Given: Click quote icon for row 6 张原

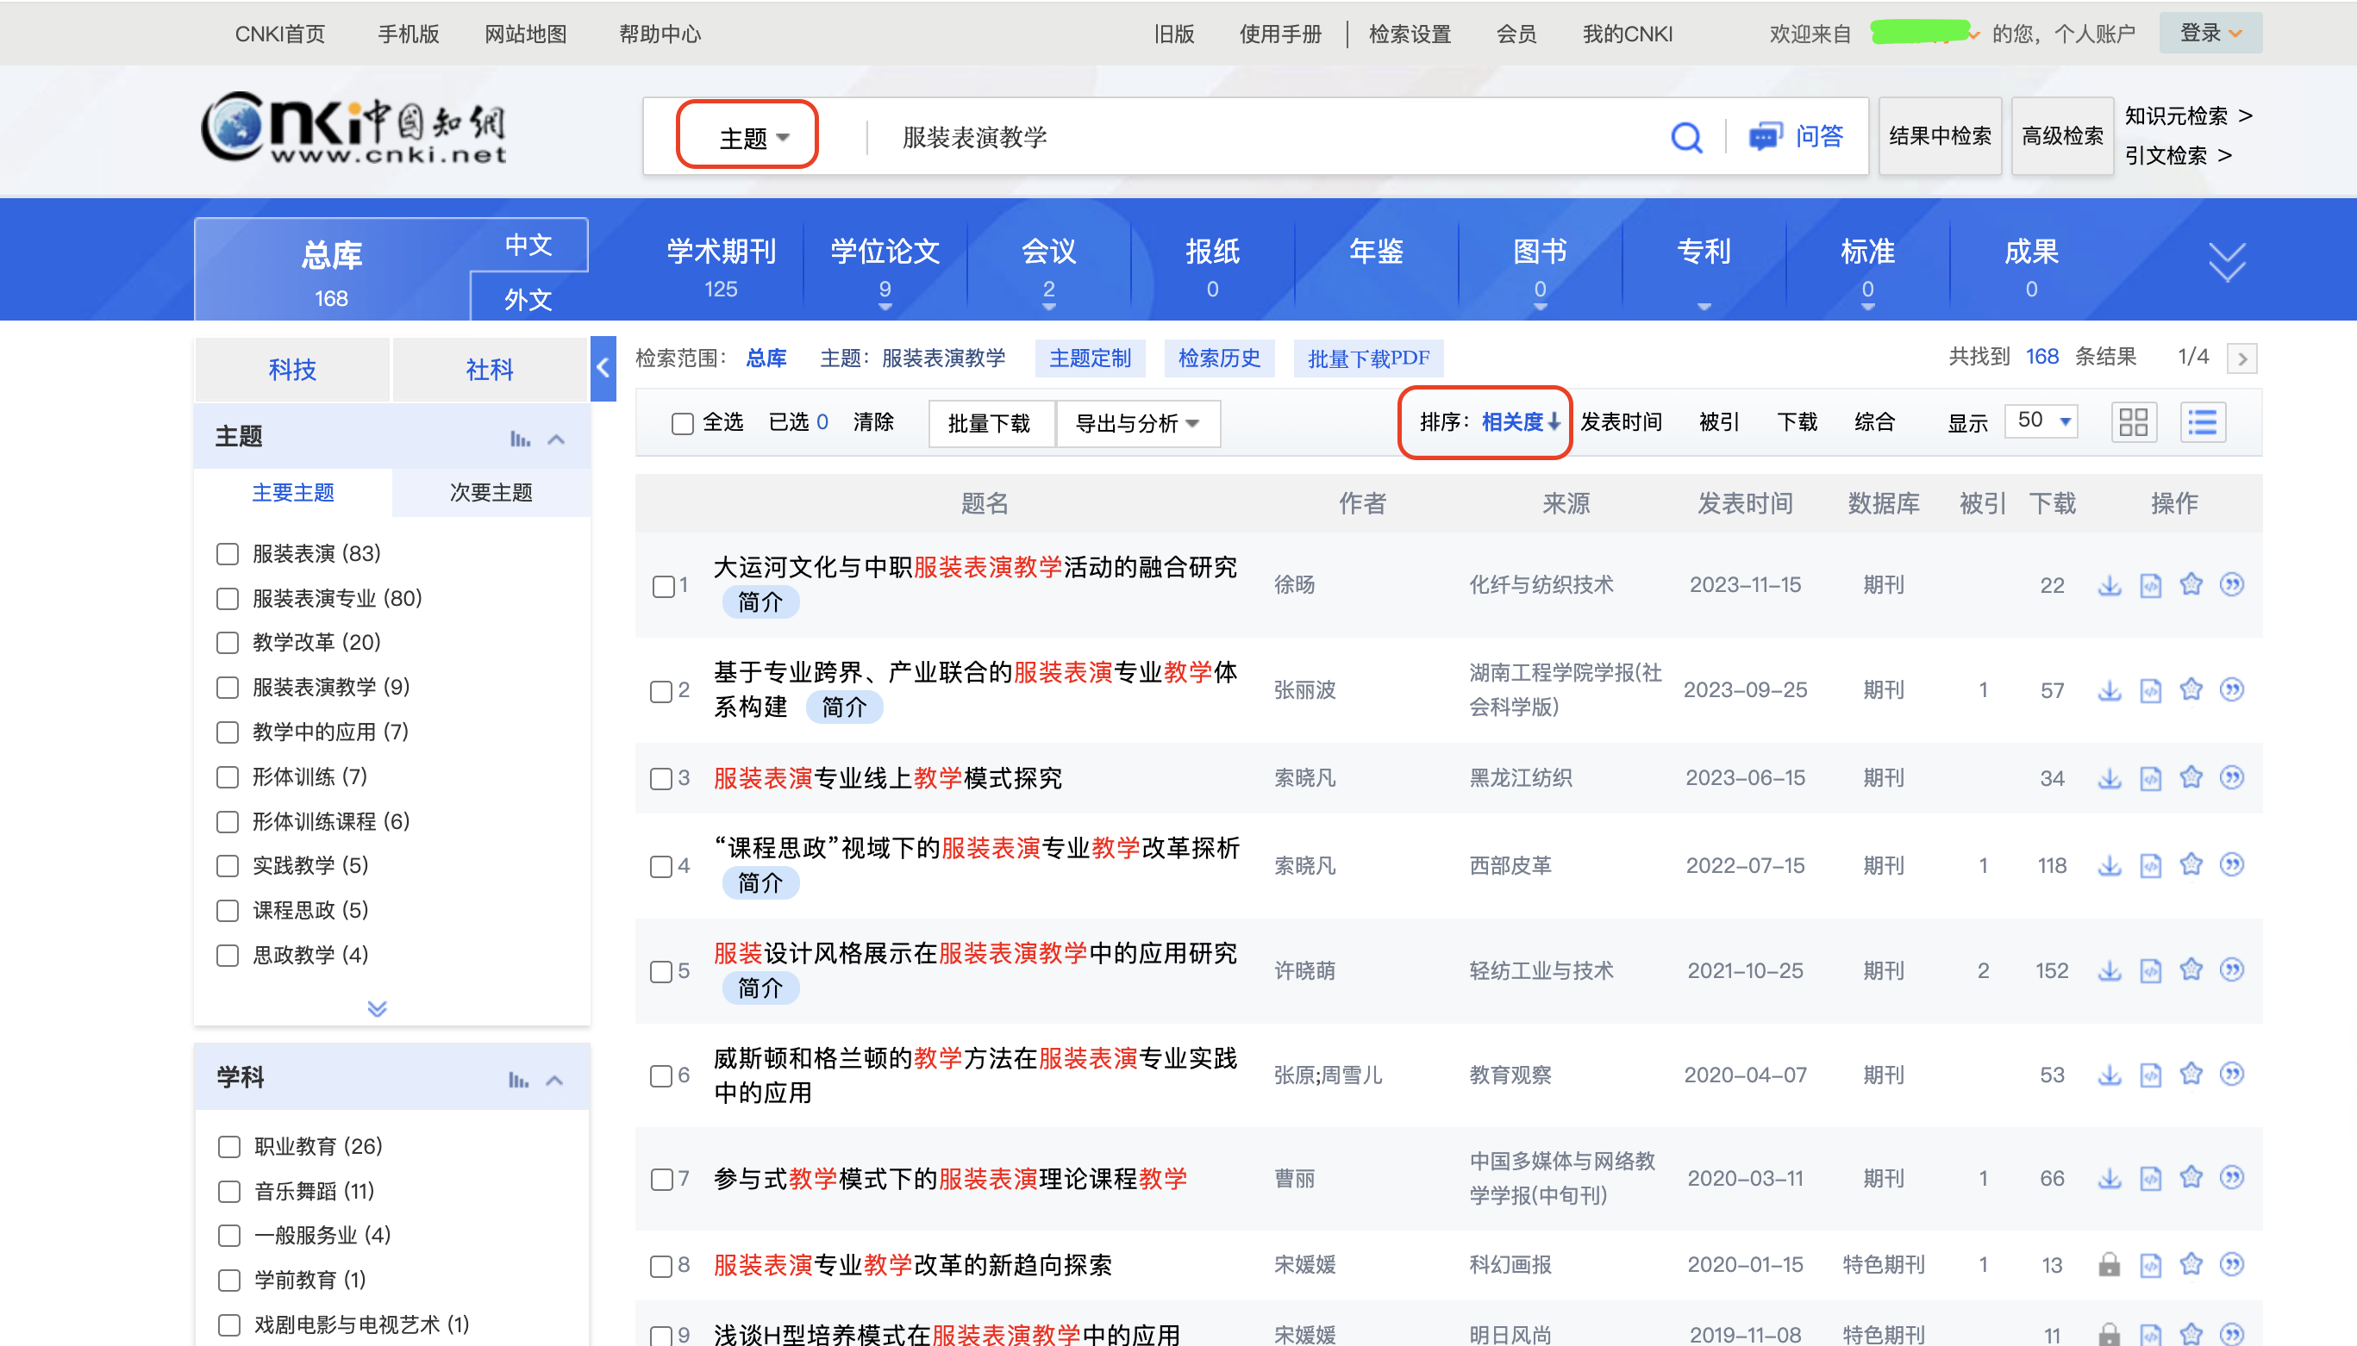Looking at the screenshot, I should pyautogui.click(x=2232, y=1075).
